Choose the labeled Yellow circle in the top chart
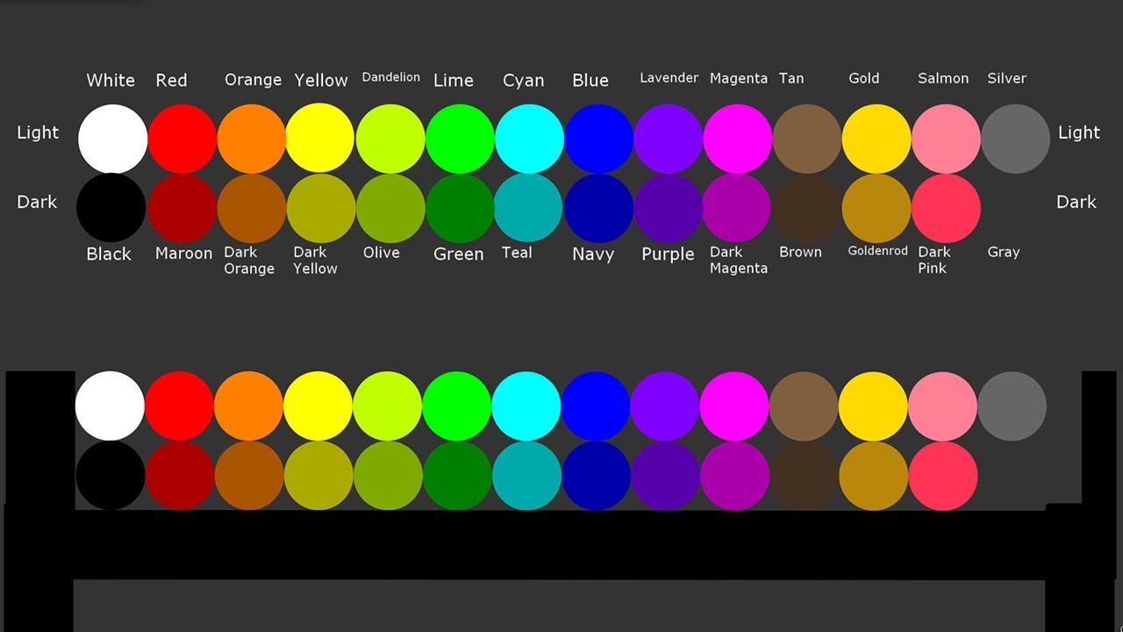 [320, 139]
